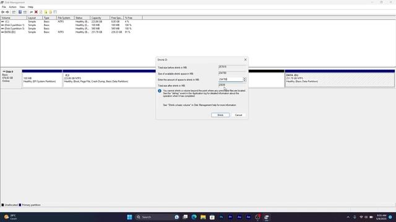Viewport: 396px width, 222px height.
Task: Open After Effects from the taskbar
Action: 249,217
